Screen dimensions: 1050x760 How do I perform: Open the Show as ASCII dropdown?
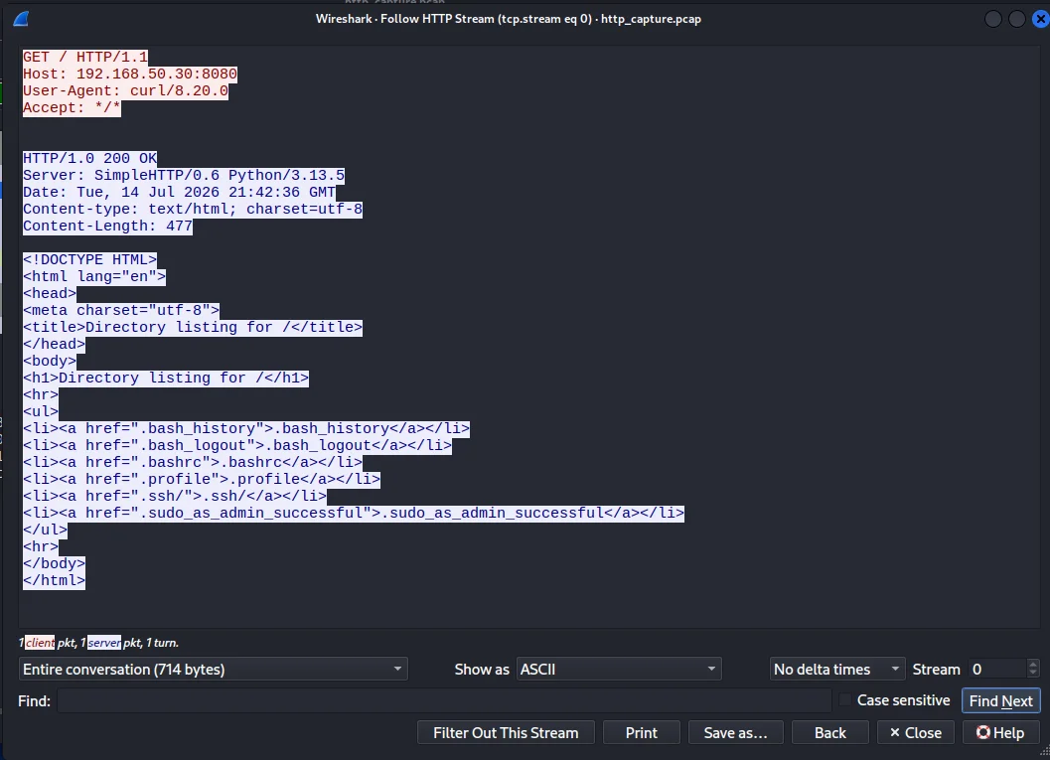coord(619,669)
